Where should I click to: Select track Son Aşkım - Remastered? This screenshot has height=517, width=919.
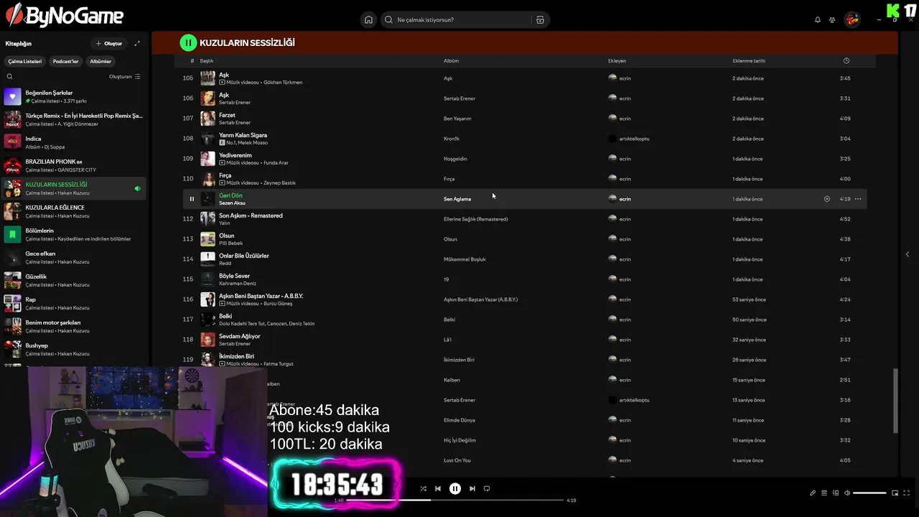(524, 219)
